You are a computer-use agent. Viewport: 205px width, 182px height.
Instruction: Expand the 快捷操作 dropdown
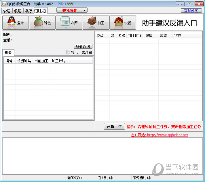[x=72, y=10]
